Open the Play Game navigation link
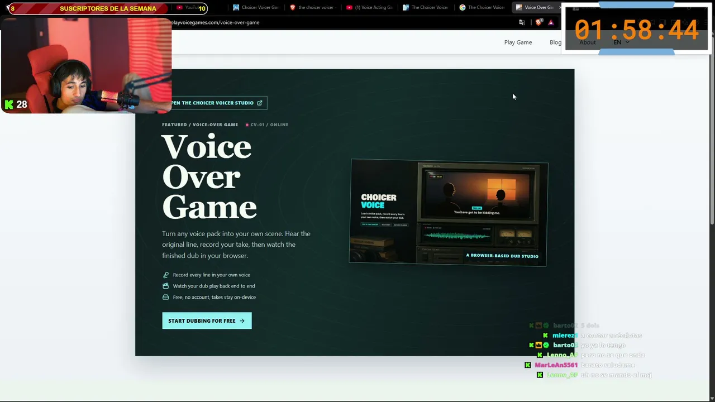715x402 pixels. pos(518,42)
